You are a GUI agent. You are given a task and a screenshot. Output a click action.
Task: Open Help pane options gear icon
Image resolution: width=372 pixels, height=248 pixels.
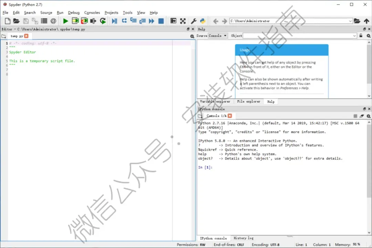point(369,36)
